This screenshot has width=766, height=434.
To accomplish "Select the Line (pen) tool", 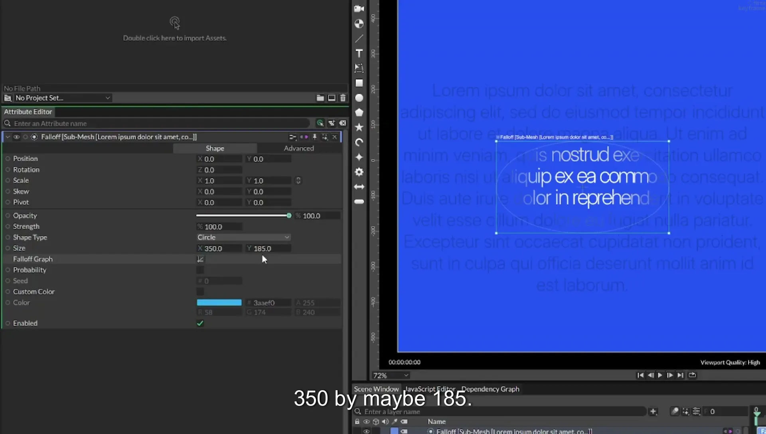I will 359,38.
